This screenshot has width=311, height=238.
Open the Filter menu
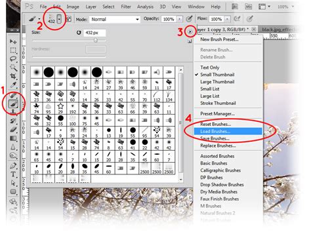tap(126, 7)
